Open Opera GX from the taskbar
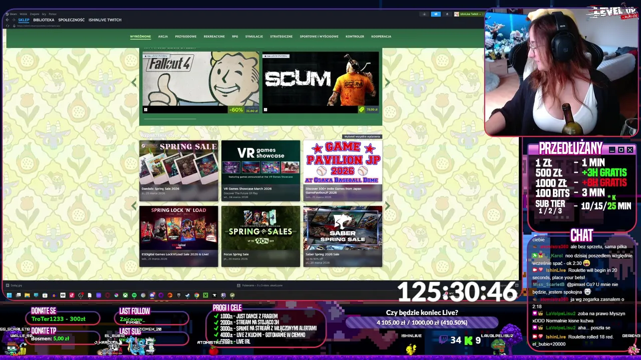Screen dimensions: 641x360 click(x=107, y=295)
